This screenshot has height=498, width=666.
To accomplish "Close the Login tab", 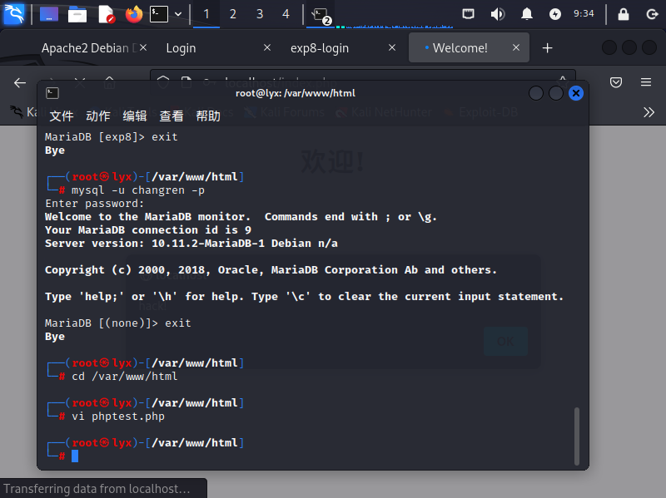I will click(267, 47).
